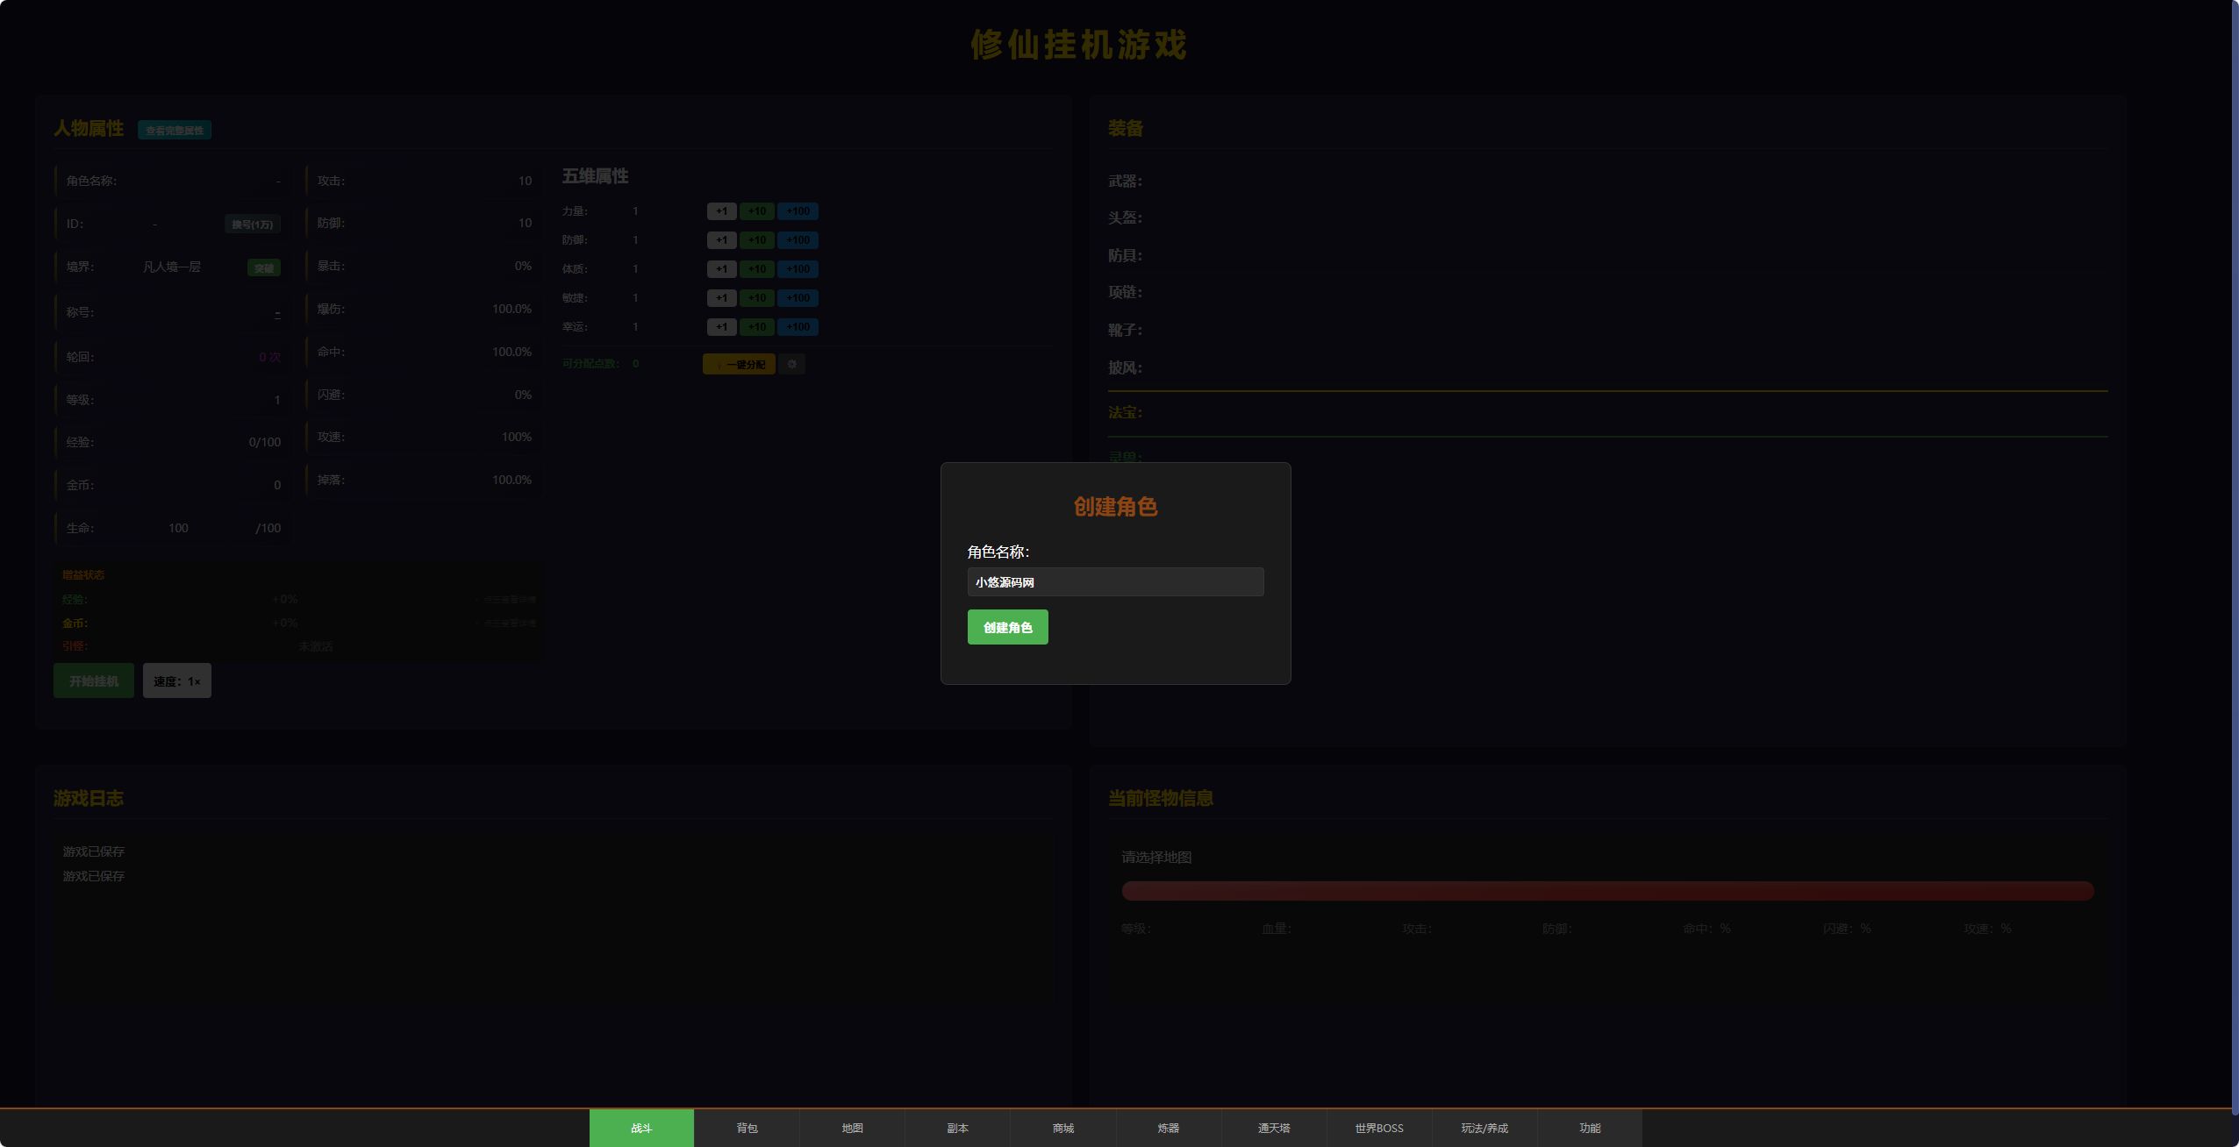Add +10 to 幸运
This screenshot has width=2239, height=1147.
[x=756, y=327]
